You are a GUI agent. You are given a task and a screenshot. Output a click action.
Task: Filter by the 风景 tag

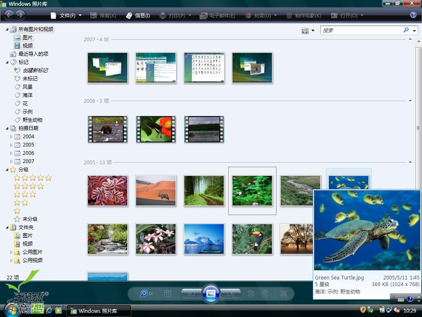coord(23,87)
